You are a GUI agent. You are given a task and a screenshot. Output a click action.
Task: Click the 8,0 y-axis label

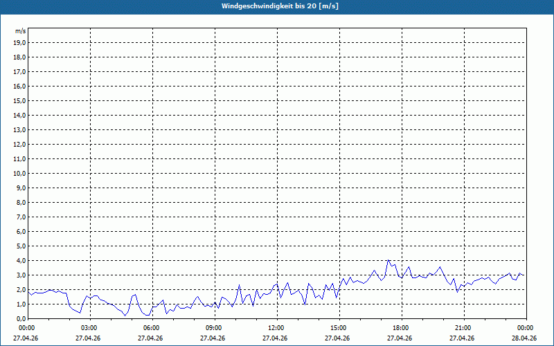(21, 202)
